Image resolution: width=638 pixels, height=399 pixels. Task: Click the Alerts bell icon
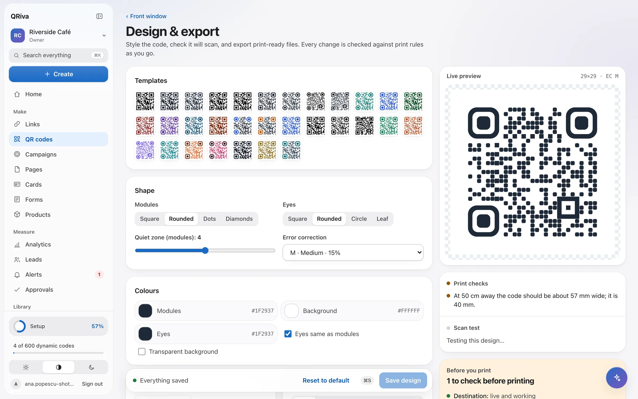click(x=17, y=275)
